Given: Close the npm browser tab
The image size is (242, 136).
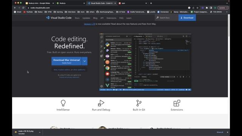Looking at the screenshot, I should pyautogui.click(x=146, y=3).
